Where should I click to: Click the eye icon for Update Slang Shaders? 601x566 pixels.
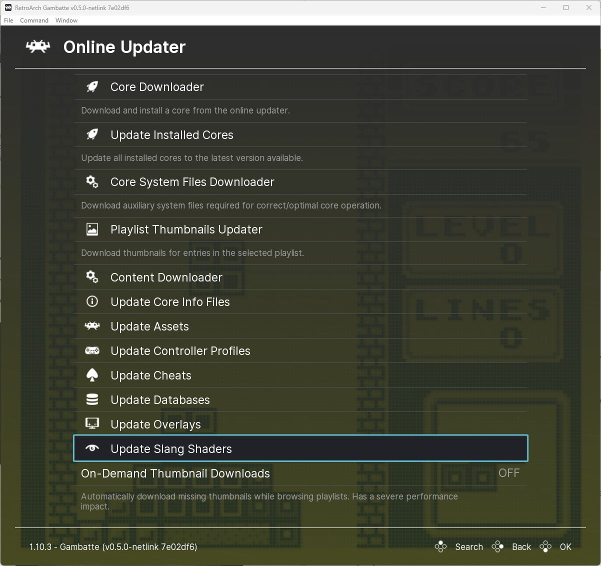[92, 448]
